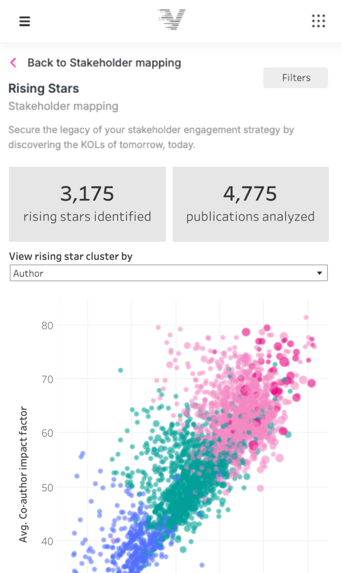Click the striped V logo in header

[x=171, y=20]
